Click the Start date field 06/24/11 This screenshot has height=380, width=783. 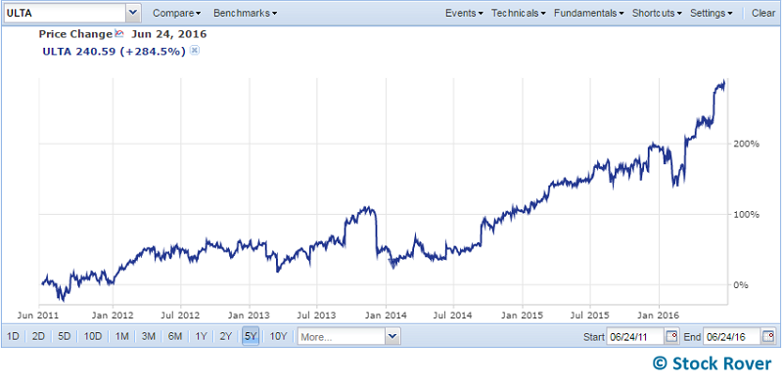[634, 337]
